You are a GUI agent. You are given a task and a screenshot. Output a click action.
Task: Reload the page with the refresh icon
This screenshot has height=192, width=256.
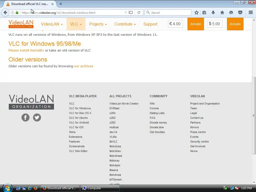coord(139,12)
